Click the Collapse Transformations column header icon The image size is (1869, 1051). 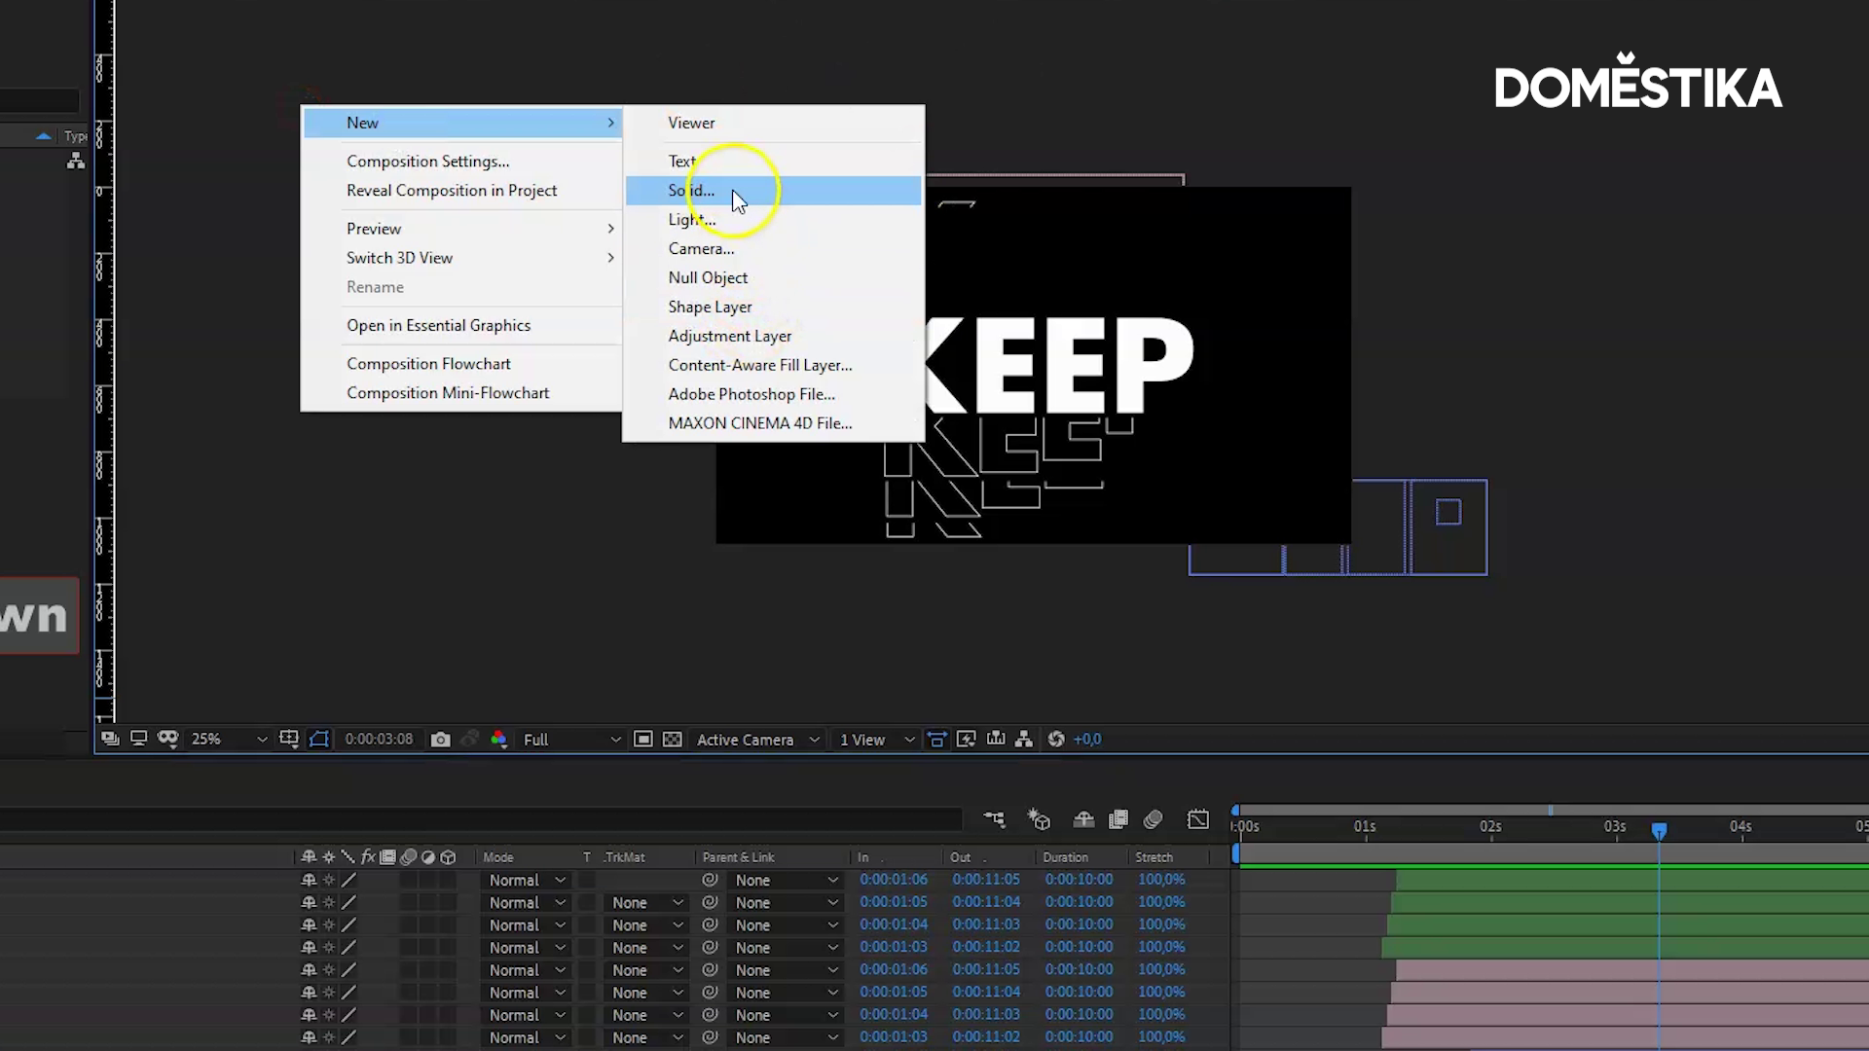(x=328, y=856)
